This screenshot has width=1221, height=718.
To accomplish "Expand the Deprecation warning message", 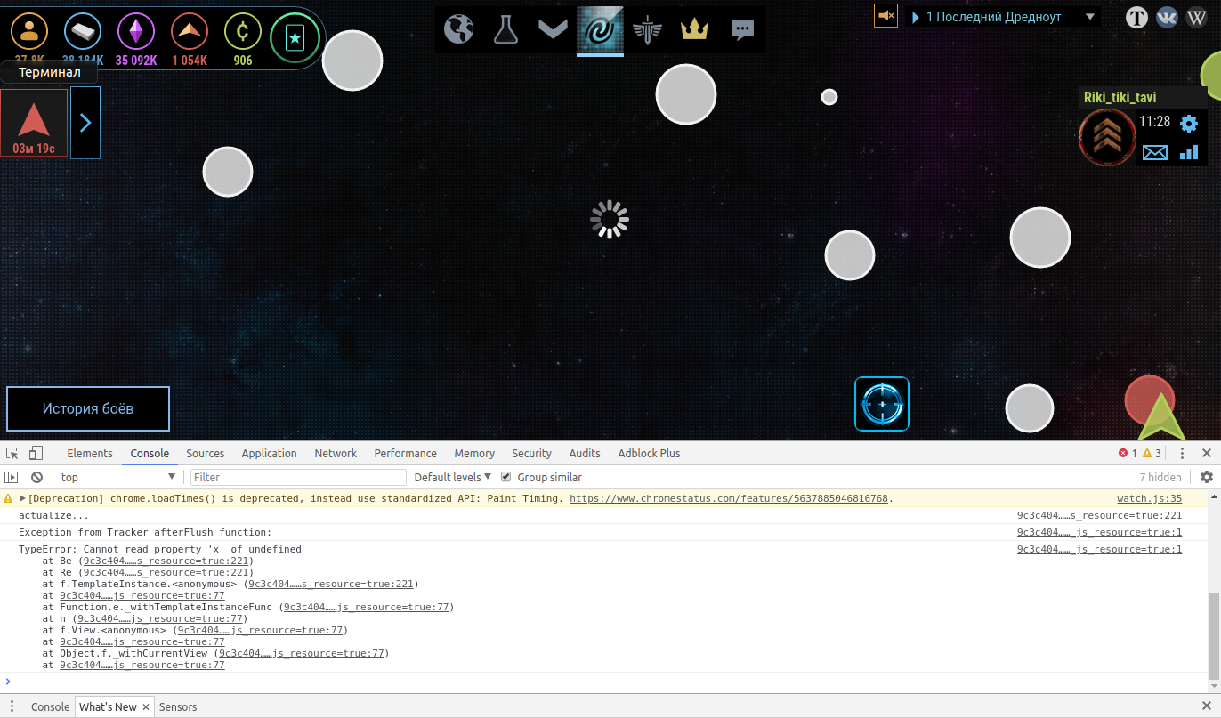I will click(x=22, y=498).
